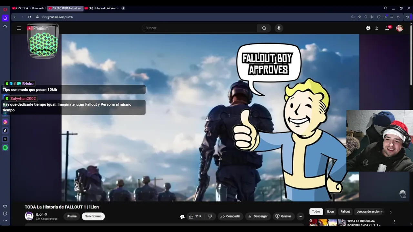This screenshot has width=413, height=232.
Task: Like the video with 11 K
Action: (x=196, y=217)
